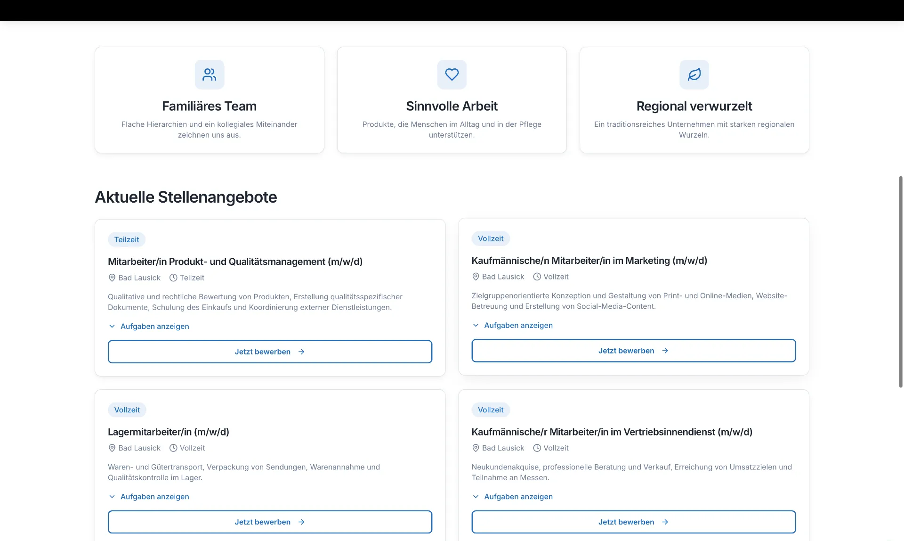
Task: Click the Familiäres Team heading
Action: tap(210, 106)
